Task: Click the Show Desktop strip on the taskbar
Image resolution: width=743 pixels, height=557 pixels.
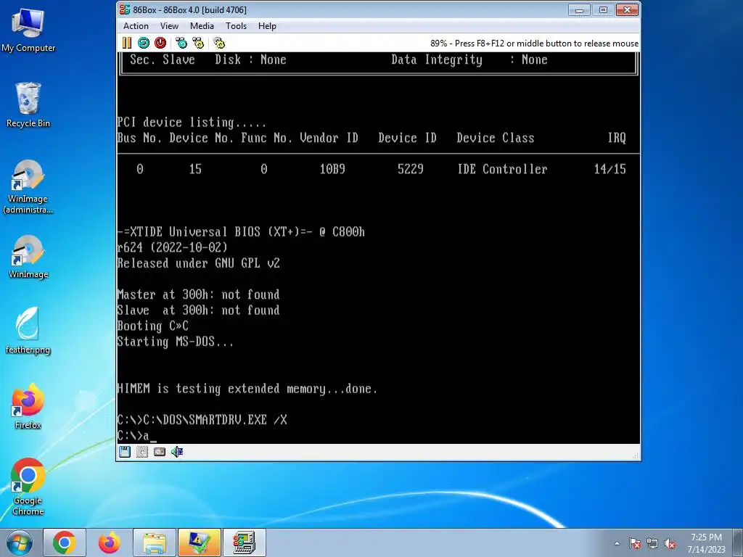Action: coord(739,542)
